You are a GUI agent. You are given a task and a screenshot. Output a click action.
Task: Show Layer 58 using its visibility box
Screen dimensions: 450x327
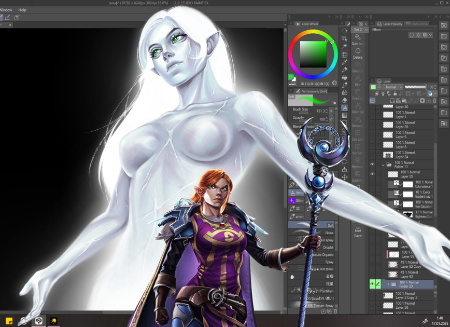372,305
